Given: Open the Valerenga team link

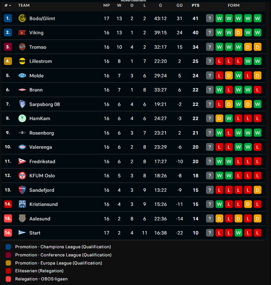Looking at the screenshot, I should (41, 147).
